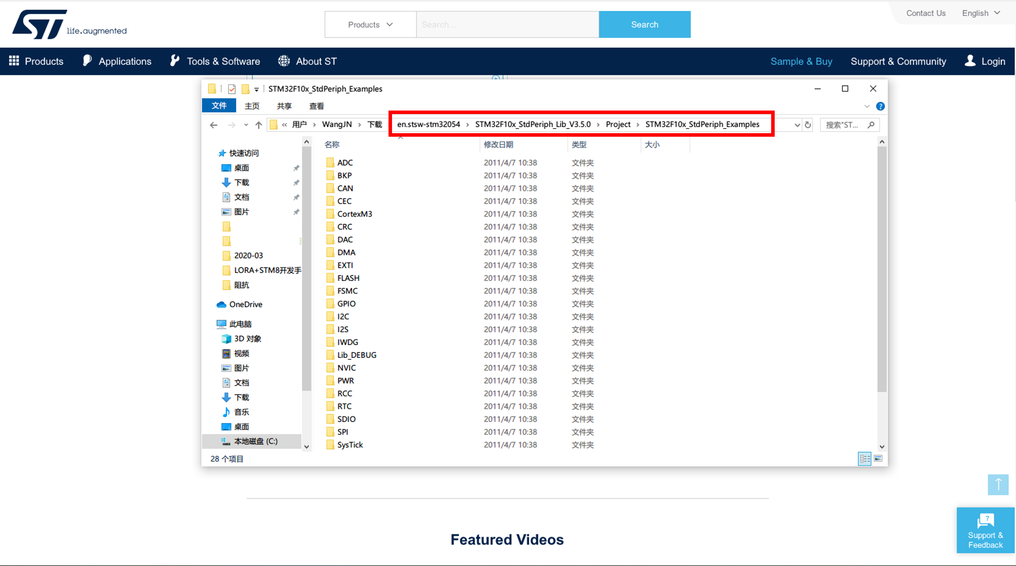Open the Products grid menu icon
1016x566 pixels.
[x=14, y=61]
